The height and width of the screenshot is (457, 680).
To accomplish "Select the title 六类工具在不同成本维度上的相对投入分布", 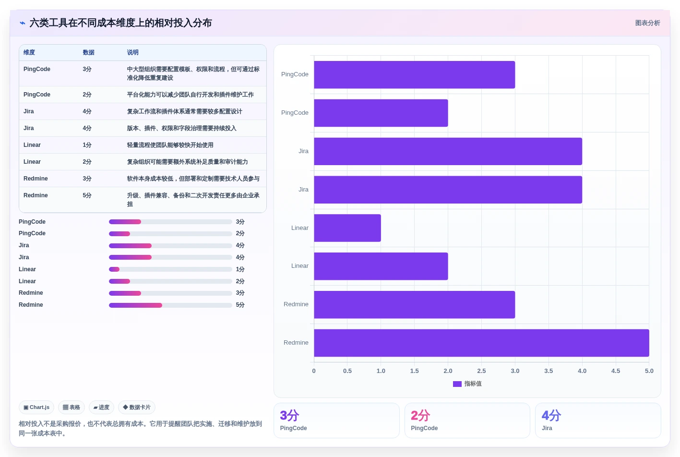I will click(120, 23).
